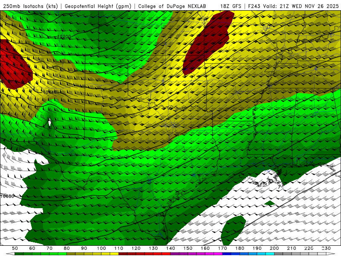This screenshot has width=341, height=256.
Task: Select the dark blue legend swatch at 170
Action: click(x=227, y=254)
